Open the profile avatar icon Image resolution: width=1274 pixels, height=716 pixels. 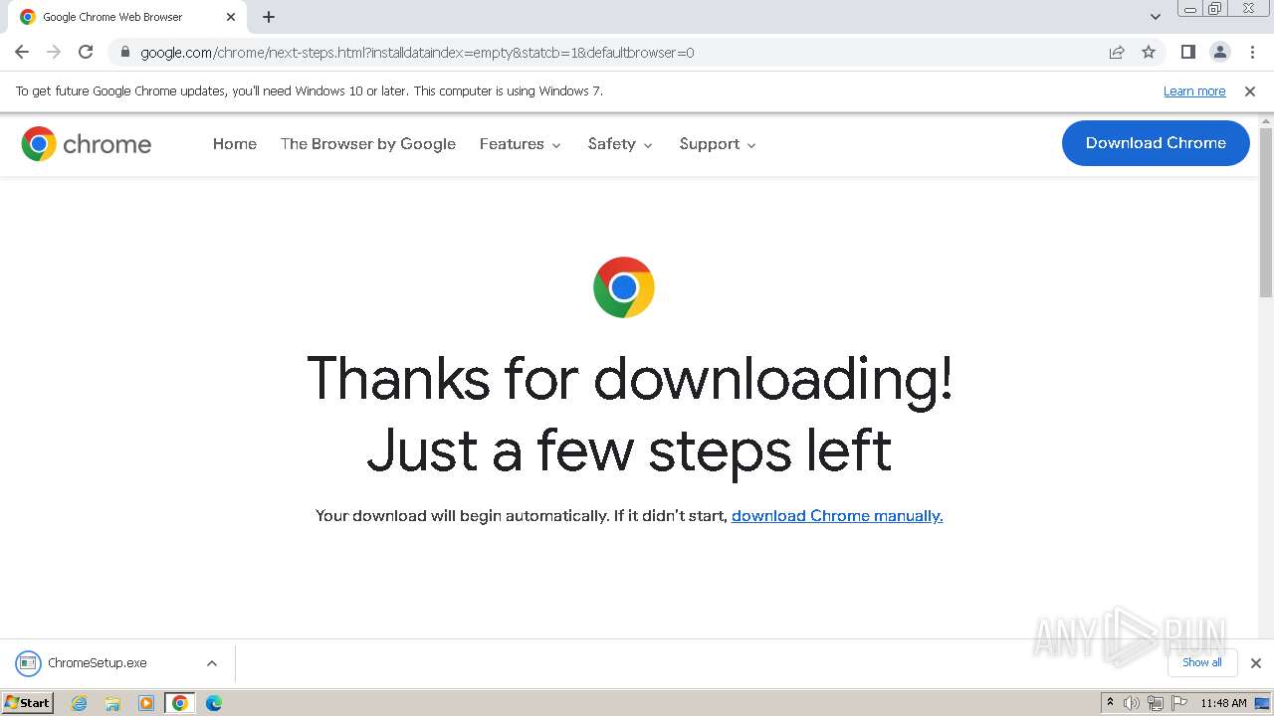[x=1220, y=52]
